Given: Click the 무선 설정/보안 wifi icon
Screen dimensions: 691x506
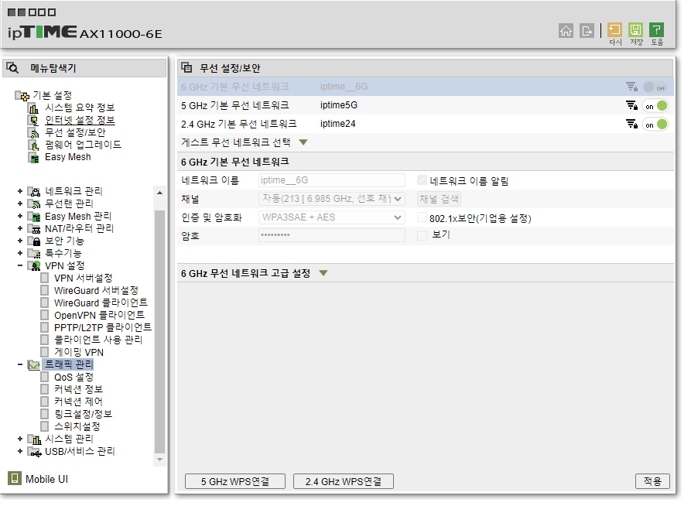Looking at the screenshot, I should [33, 132].
